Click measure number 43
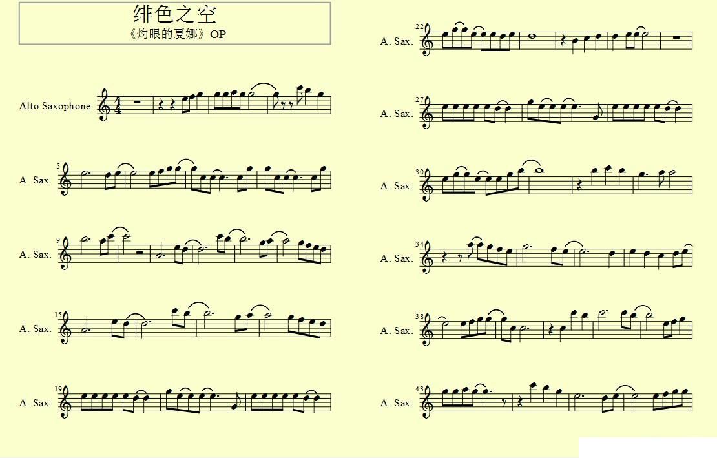 click(x=419, y=389)
